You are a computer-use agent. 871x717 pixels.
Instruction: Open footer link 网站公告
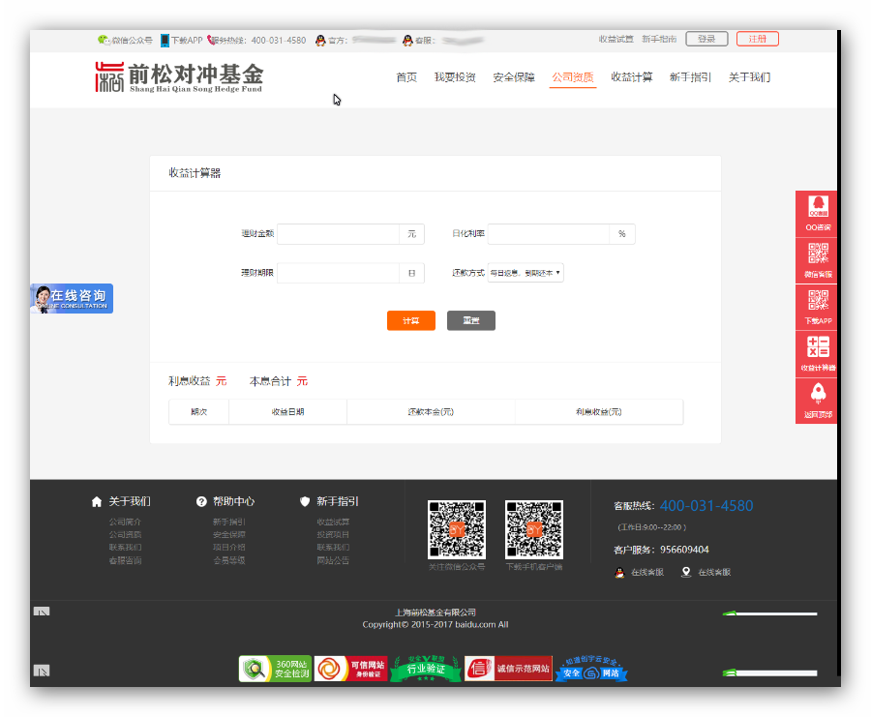333,561
